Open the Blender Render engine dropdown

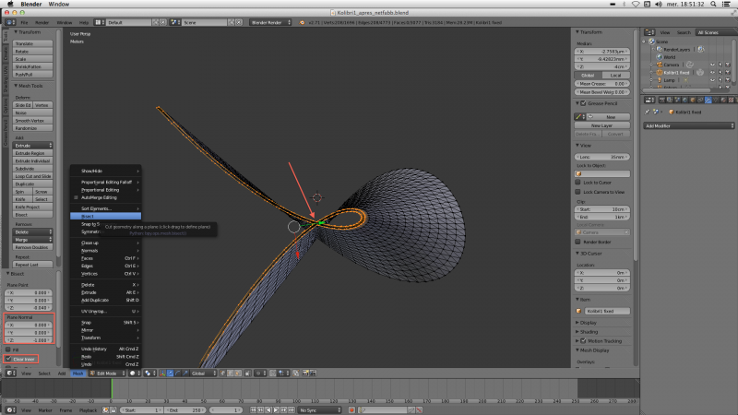pos(270,22)
